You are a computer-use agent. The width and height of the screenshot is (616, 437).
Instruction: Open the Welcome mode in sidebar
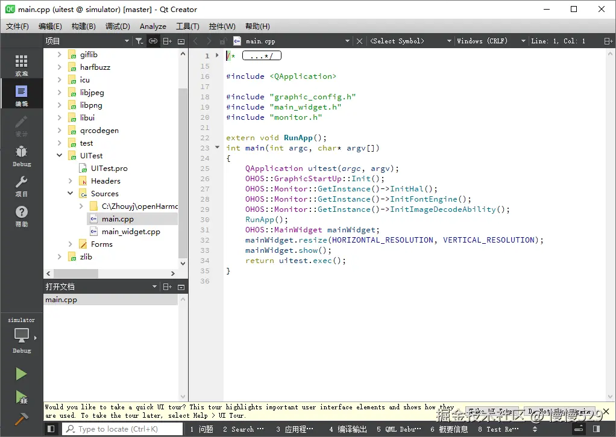[21, 65]
